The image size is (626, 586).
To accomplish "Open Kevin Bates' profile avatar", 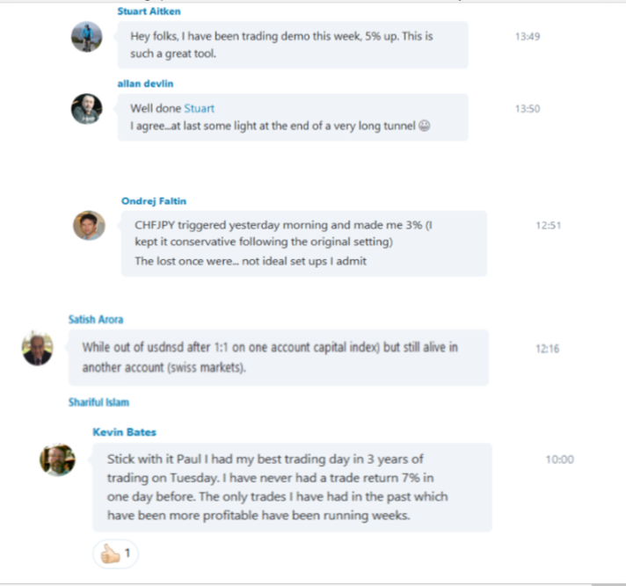I will [x=57, y=459].
